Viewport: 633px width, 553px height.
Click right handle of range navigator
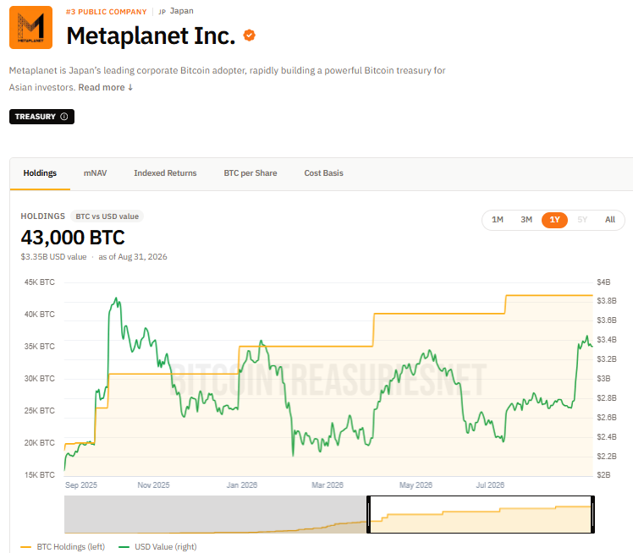click(x=592, y=514)
